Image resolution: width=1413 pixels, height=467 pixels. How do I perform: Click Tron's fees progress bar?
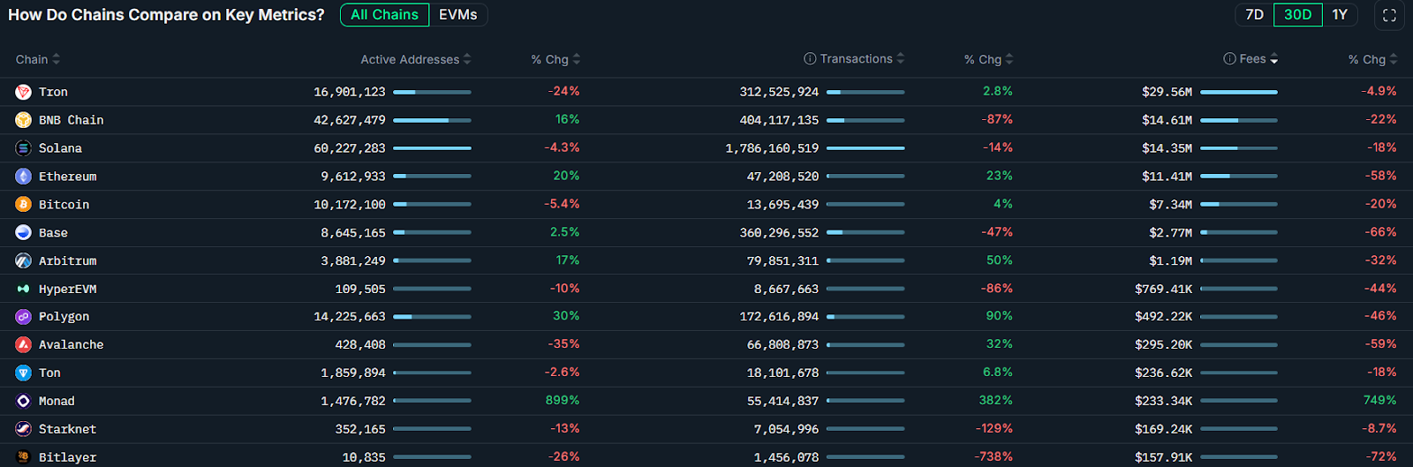pos(1238,92)
